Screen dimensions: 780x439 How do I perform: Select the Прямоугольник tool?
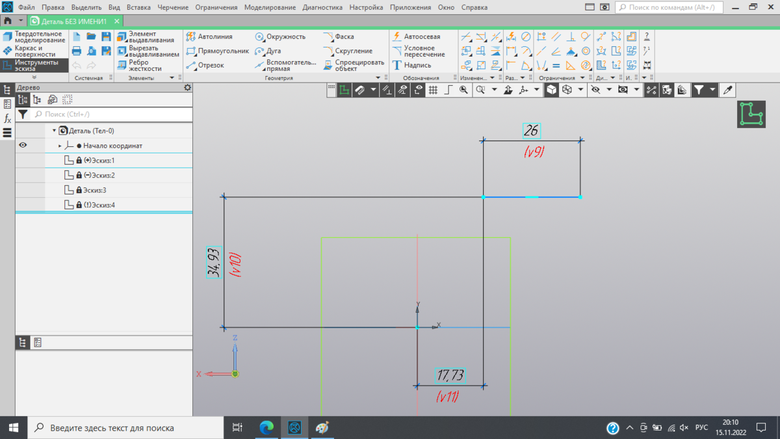point(218,51)
